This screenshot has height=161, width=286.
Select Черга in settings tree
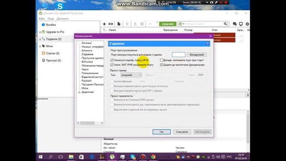(85, 69)
